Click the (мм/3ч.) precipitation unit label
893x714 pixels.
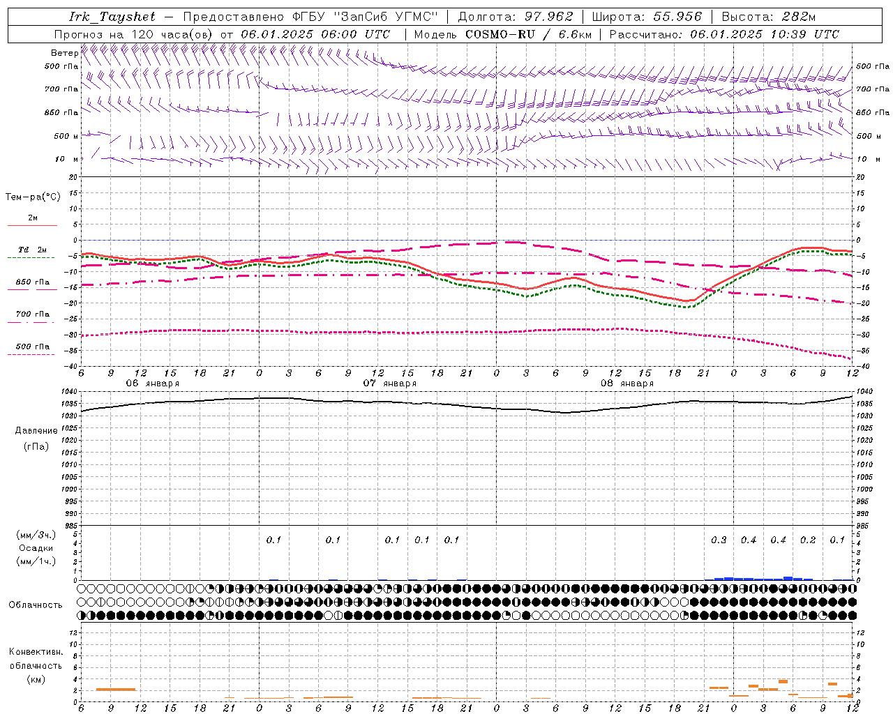(x=36, y=535)
